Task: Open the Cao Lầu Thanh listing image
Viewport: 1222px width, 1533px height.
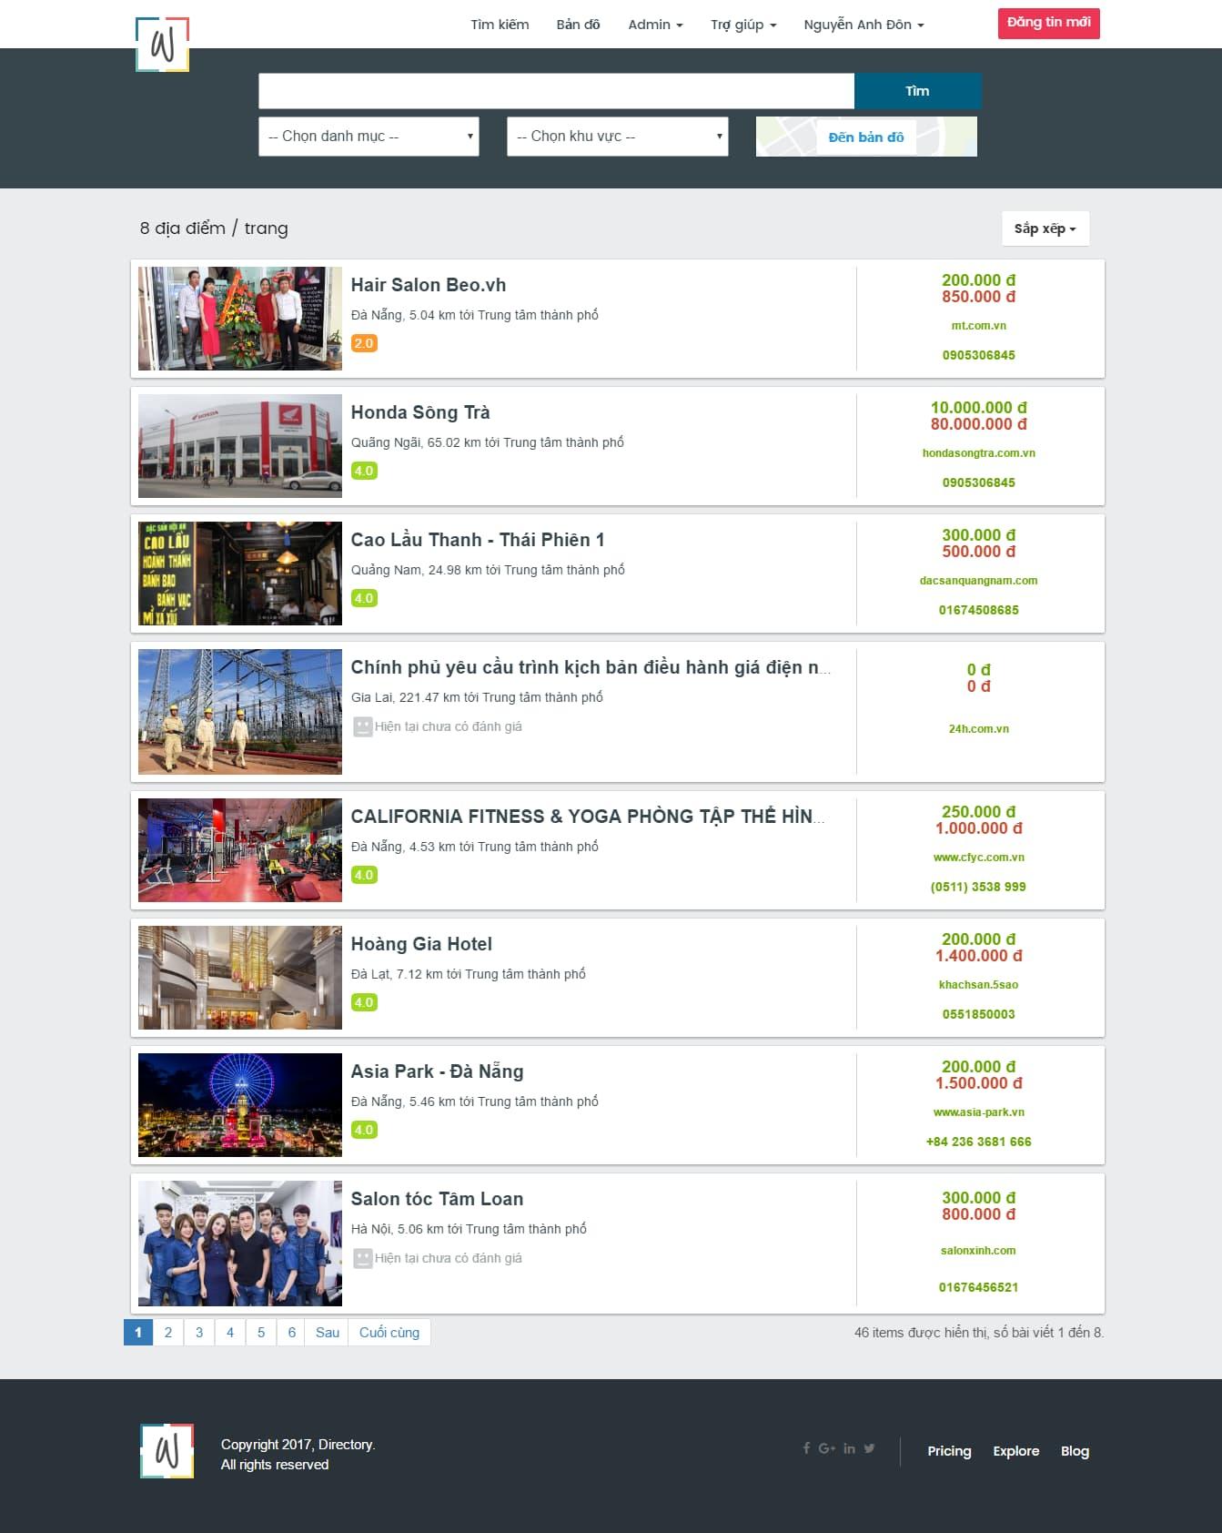Action: coord(240,574)
